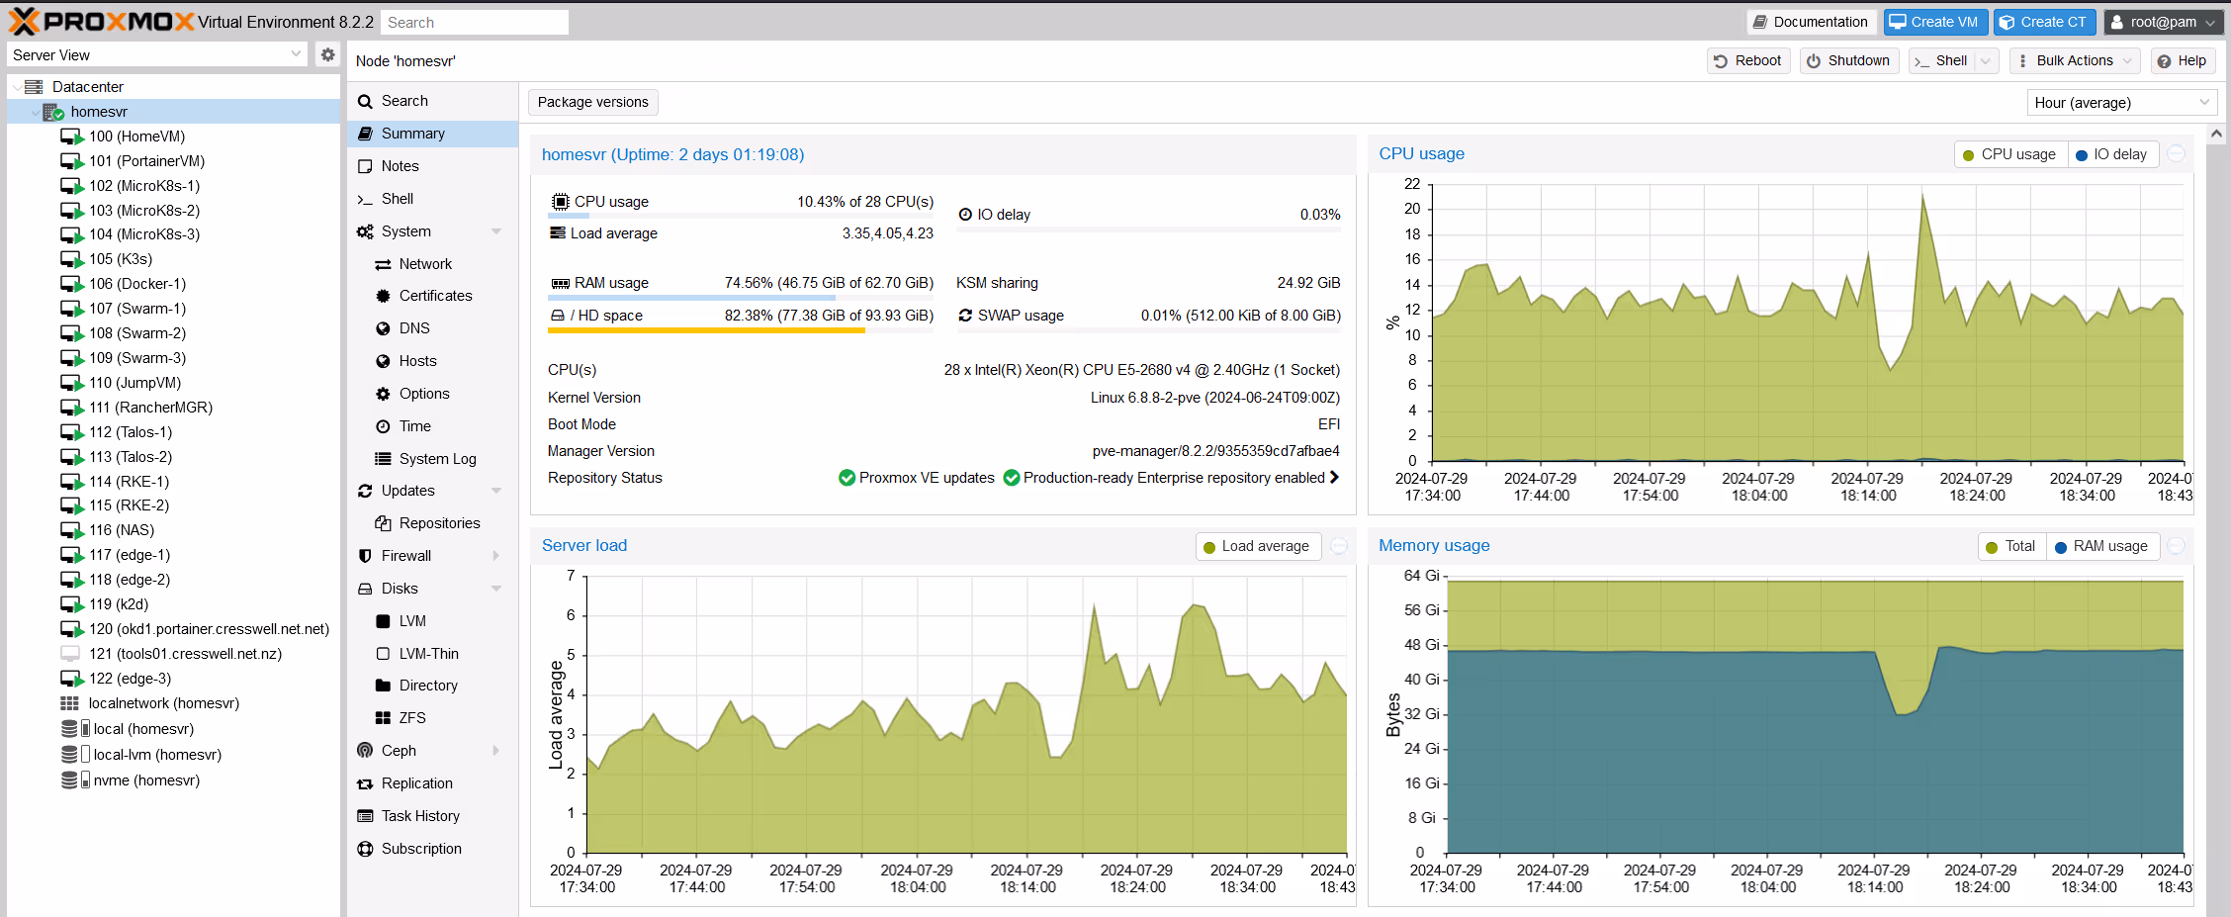Viewport: 2231px width, 917px height.
Task: Open the LVM-Thin menu item
Action: pyautogui.click(x=432, y=654)
